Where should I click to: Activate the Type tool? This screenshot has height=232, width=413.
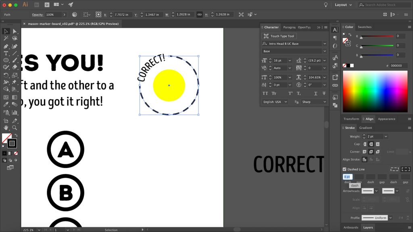tap(6, 54)
